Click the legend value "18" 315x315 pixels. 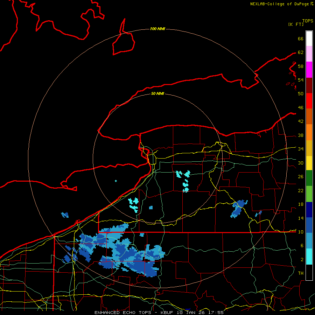[301, 204]
